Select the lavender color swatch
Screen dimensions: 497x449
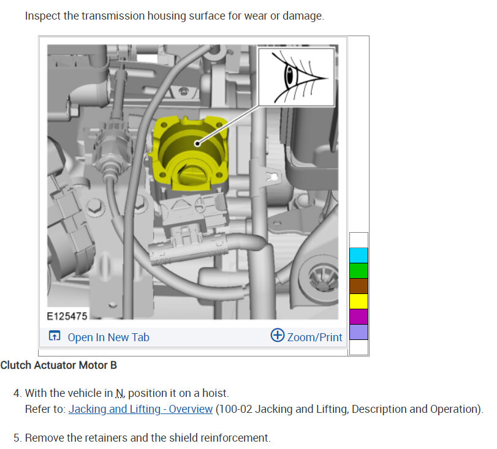[x=359, y=332]
